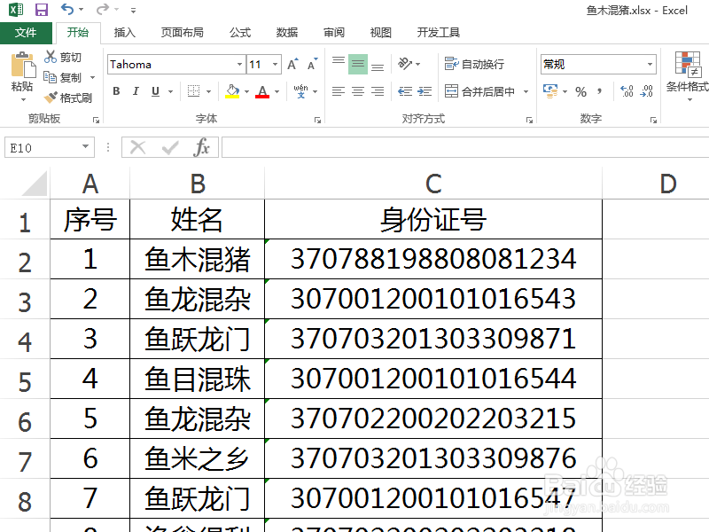Click the Save icon in quick access toolbar
The image size is (709, 532).
pyautogui.click(x=41, y=10)
